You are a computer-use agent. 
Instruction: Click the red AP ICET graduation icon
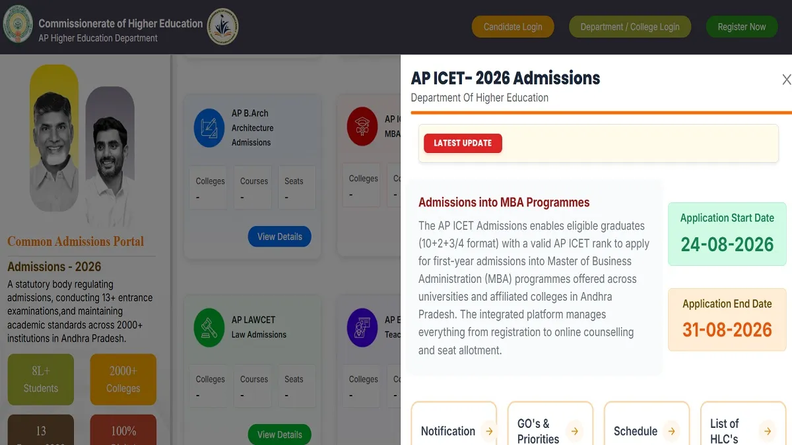362,127
